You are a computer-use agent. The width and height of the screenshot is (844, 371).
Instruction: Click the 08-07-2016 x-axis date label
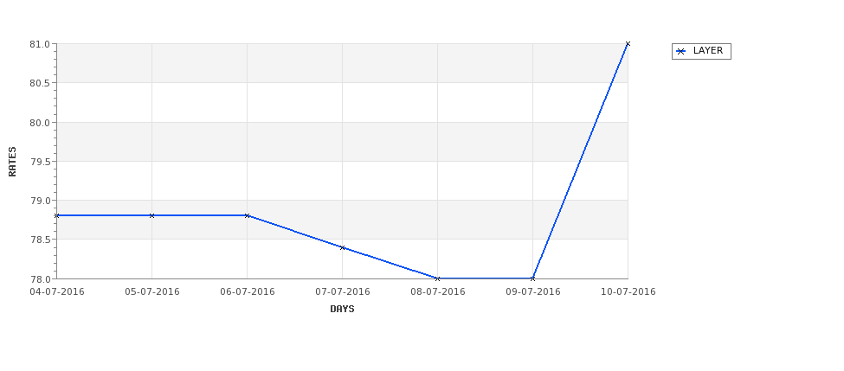(x=438, y=292)
